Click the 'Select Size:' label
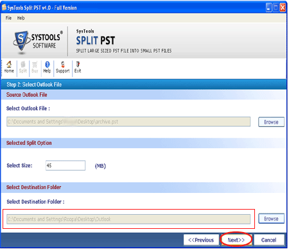 [19, 165]
